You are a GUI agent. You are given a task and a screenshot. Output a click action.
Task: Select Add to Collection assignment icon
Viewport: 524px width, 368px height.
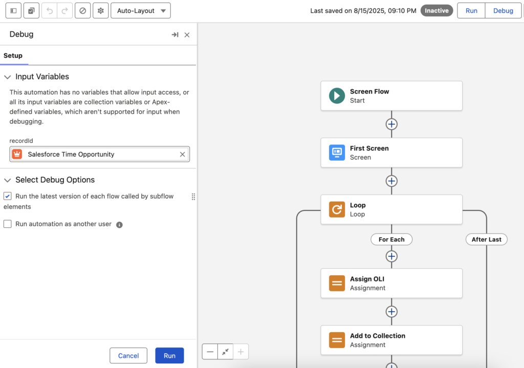[337, 340]
